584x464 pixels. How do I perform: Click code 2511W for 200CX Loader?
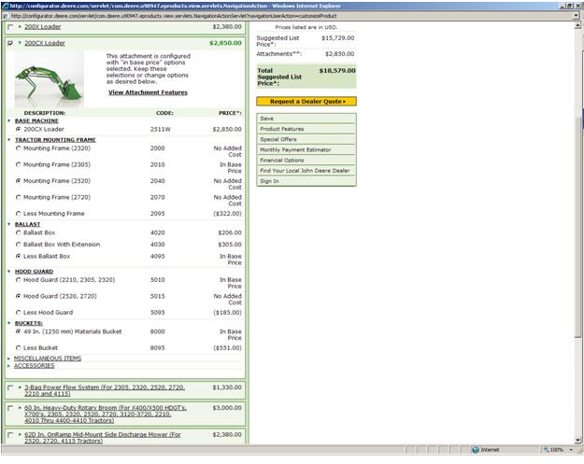point(161,130)
